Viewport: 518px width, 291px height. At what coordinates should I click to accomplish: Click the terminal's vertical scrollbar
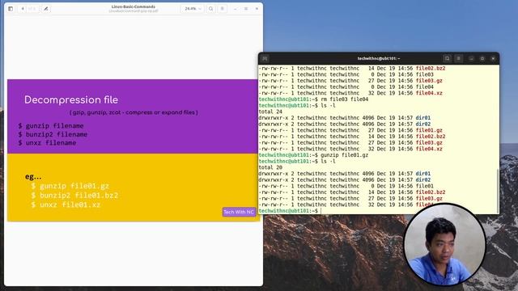click(498, 191)
